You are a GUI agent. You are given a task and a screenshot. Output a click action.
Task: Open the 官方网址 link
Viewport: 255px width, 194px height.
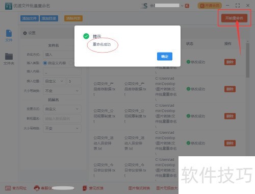tap(19, 188)
